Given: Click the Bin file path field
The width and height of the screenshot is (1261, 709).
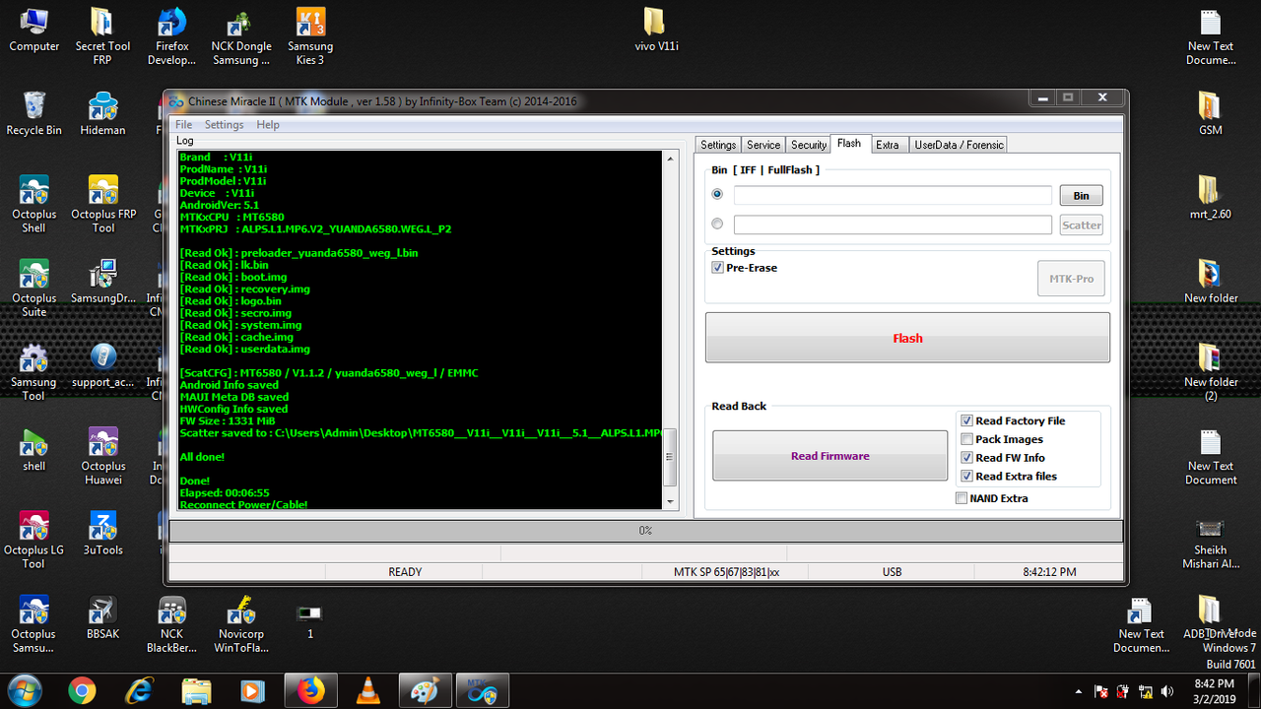Looking at the screenshot, I should [x=893, y=195].
